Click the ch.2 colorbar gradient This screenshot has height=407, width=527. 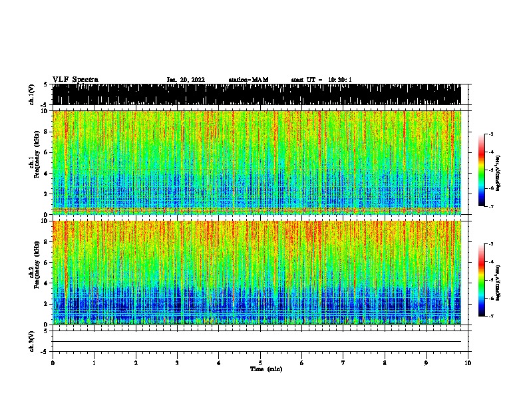(x=482, y=280)
